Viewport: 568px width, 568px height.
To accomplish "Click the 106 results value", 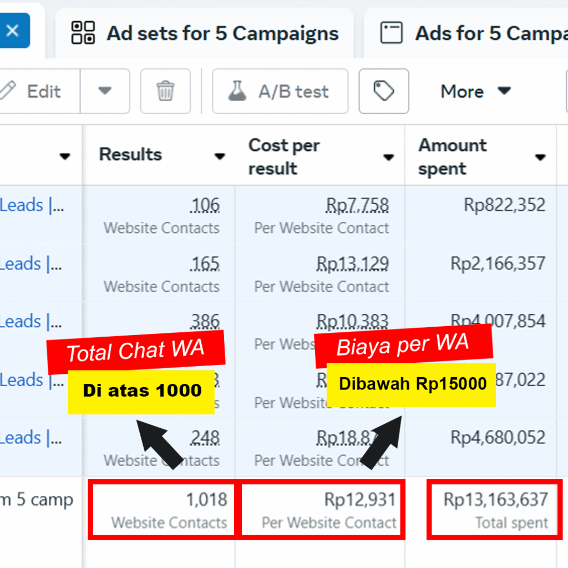I will tap(205, 206).
